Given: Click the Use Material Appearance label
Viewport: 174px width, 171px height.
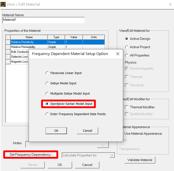Looking at the screenshot, I should pos(143,133).
